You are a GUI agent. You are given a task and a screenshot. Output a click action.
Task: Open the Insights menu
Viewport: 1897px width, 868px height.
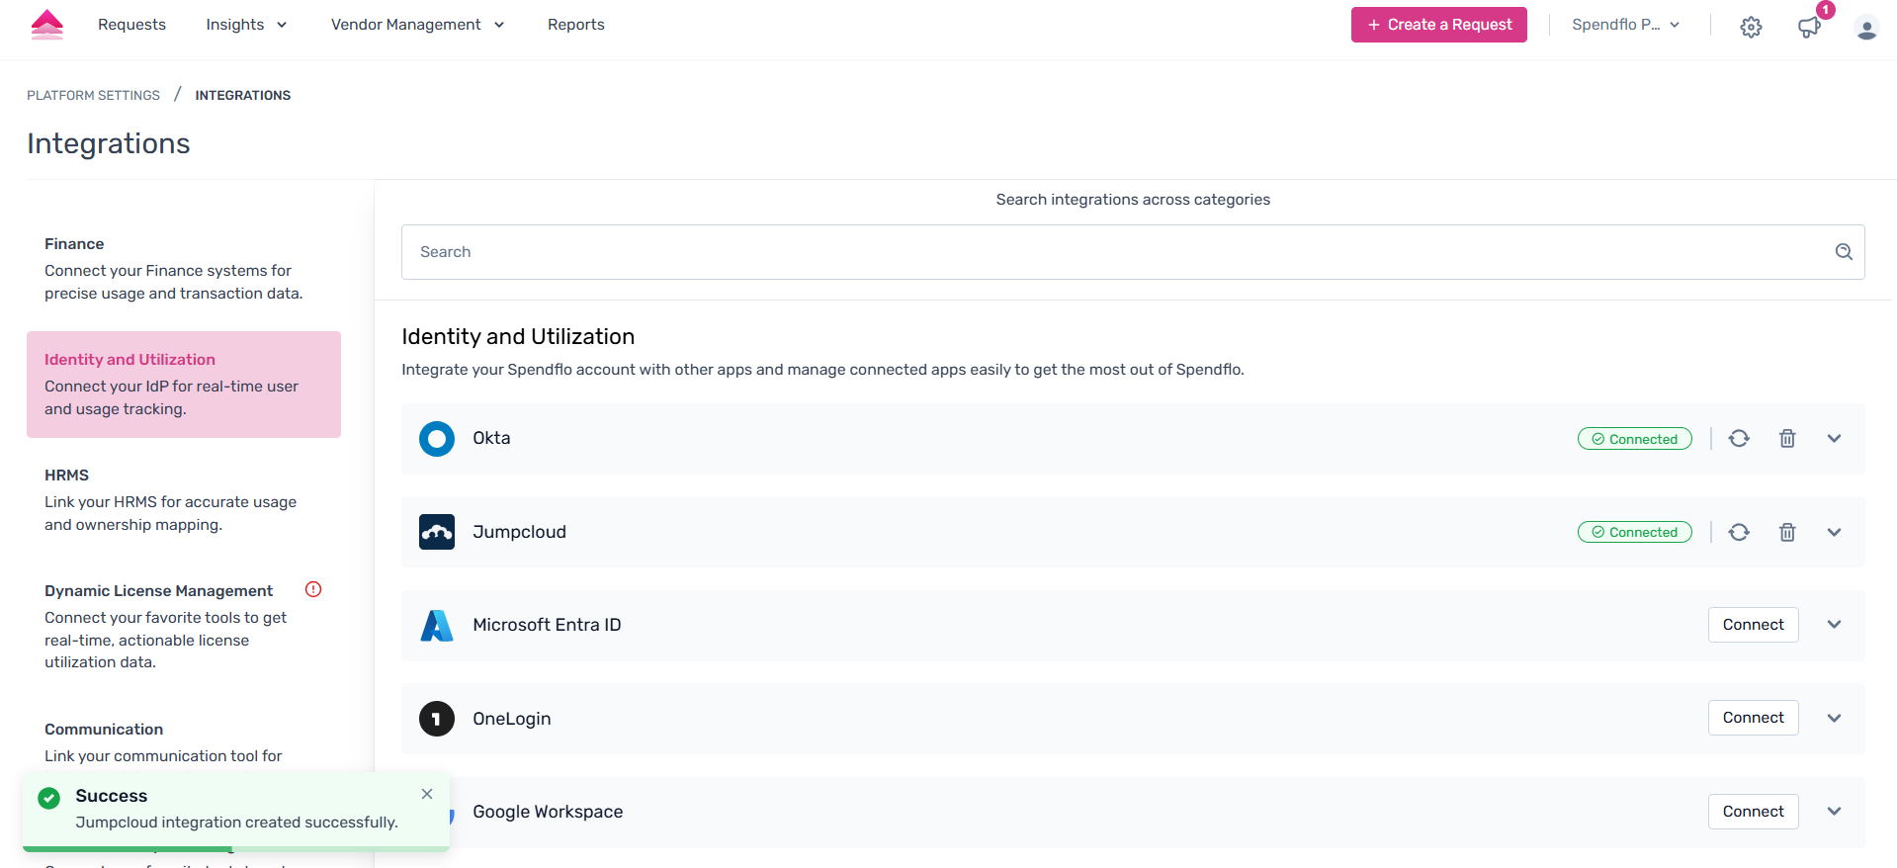coord(246,25)
